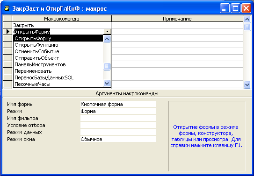Click the Примечание column header
254x176 pixels.
coord(177,19)
